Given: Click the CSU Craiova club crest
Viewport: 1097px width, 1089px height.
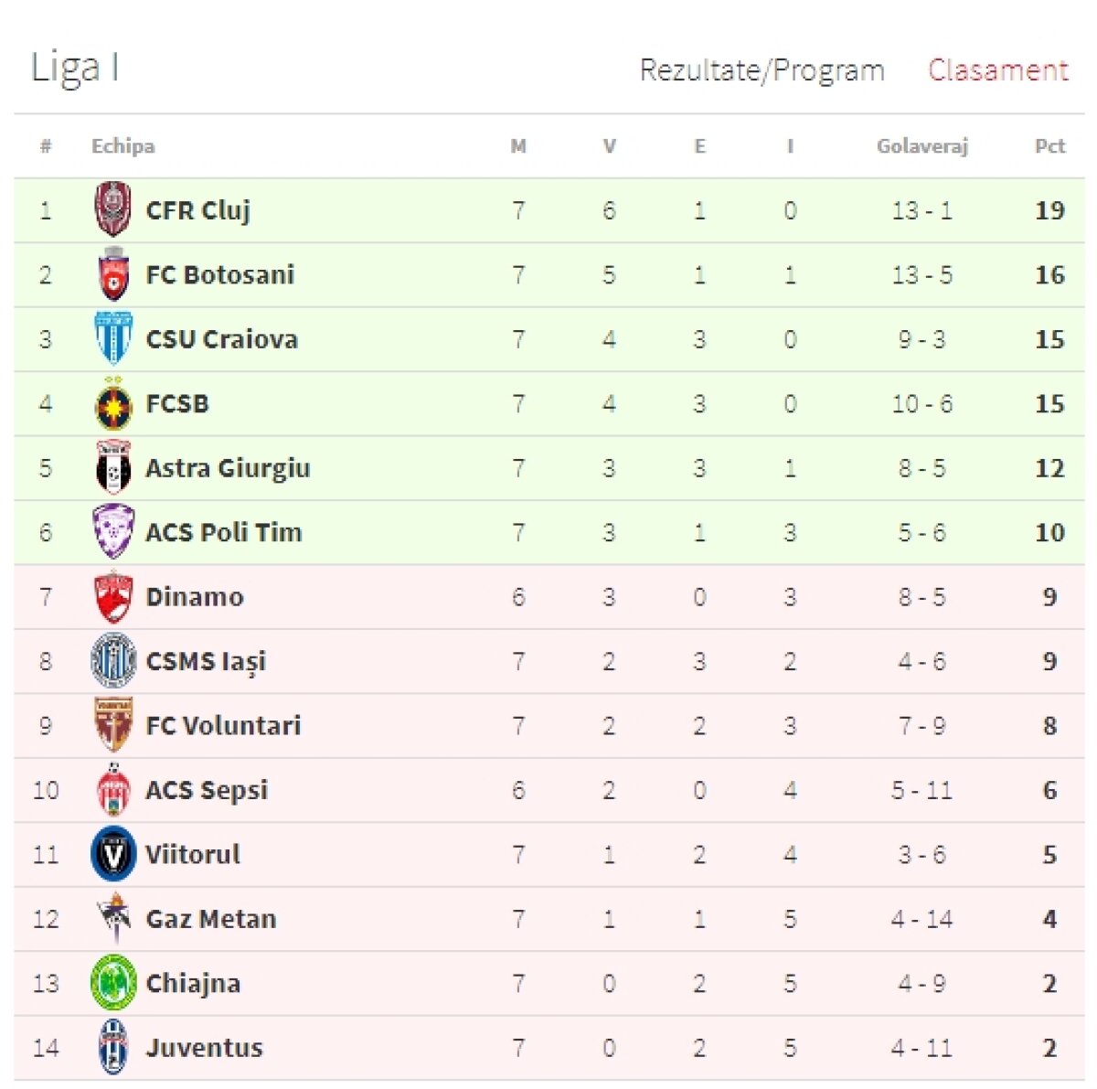Looking at the screenshot, I should (x=113, y=339).
